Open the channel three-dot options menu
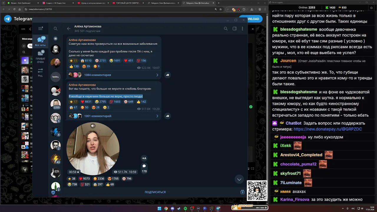This screenshot has width=377, height=212. (x=242, y=29)
